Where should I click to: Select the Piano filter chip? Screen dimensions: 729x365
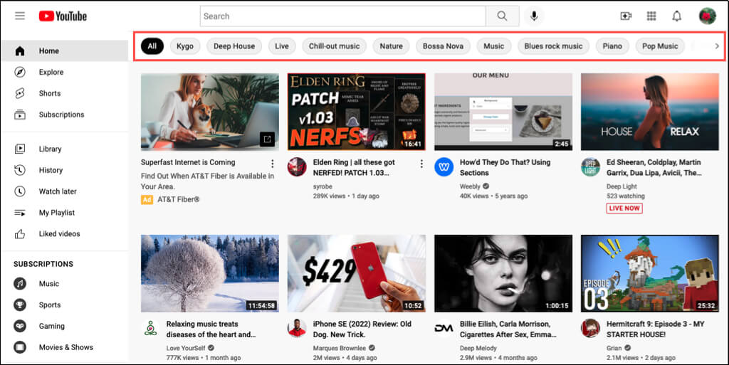pyautogui.click(x=612, y=46)
